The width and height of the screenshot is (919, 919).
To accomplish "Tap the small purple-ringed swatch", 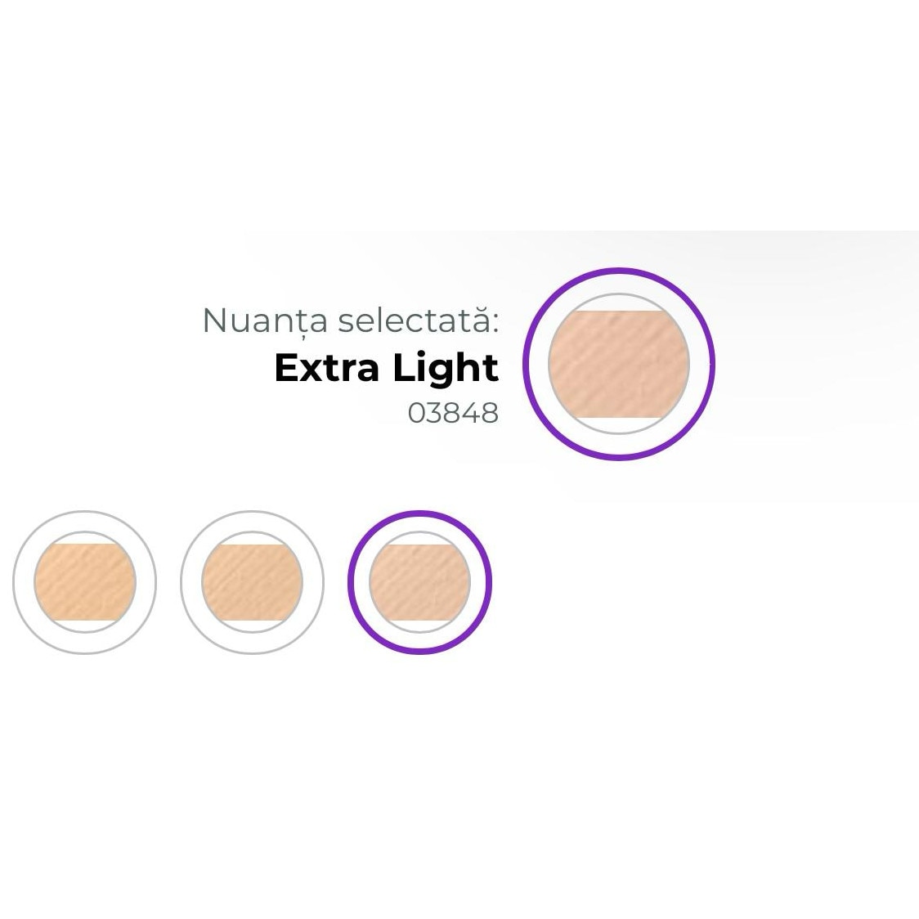I will pos(419,583).
